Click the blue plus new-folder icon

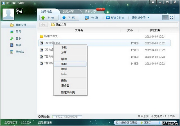click(108, 18)
